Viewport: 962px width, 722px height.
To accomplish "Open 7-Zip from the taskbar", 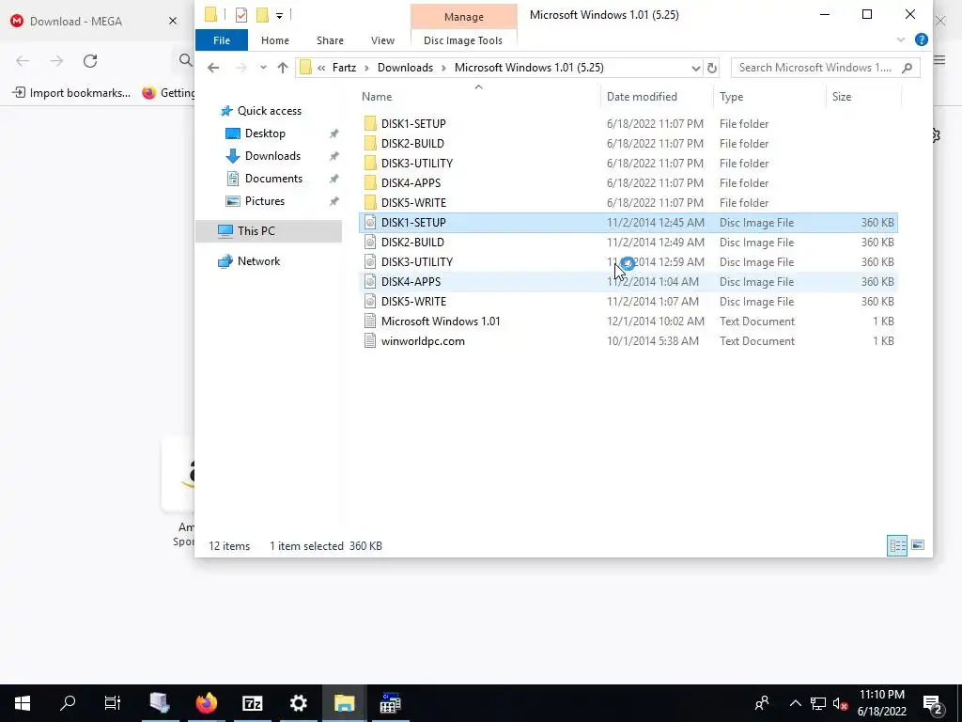I will click(252, 703).
